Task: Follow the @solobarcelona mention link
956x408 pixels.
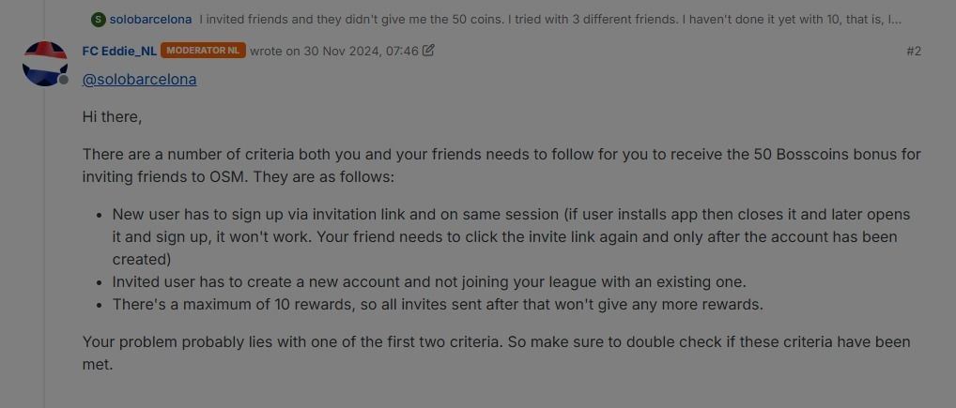Action: click(140, 80)
